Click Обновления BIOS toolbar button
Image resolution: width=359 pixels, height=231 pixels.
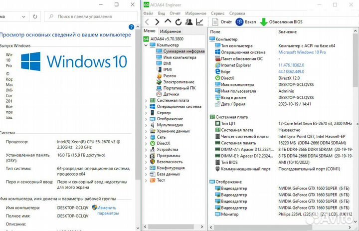(x=281, y=22)
